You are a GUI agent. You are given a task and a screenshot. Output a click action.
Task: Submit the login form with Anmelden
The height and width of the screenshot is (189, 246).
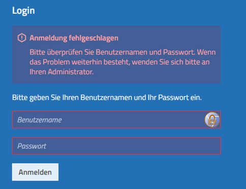tap(35, 172)
